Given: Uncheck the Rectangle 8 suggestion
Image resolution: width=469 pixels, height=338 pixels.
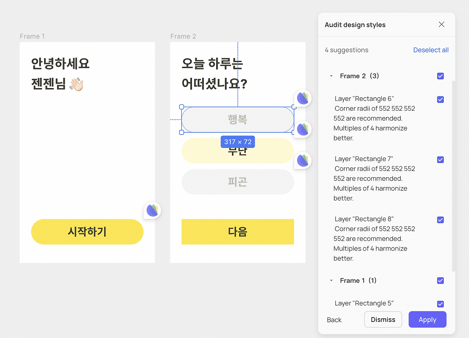Looking at the screenshot, I should pyautogui.click(x=440, y=220).
